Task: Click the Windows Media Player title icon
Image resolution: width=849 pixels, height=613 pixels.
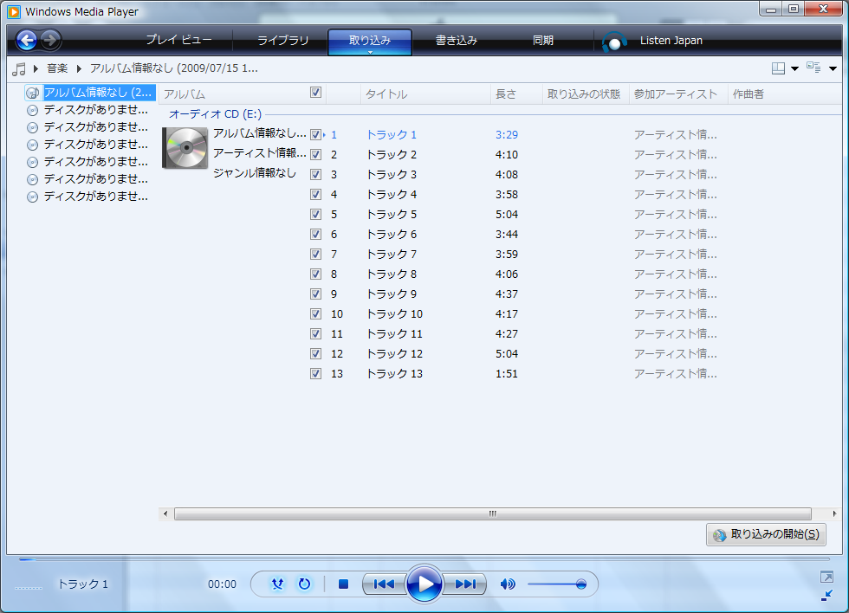Action: click(14, 11)
